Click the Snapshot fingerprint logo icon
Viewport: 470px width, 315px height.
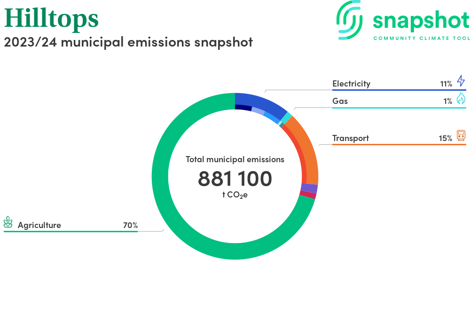[350, 20]
